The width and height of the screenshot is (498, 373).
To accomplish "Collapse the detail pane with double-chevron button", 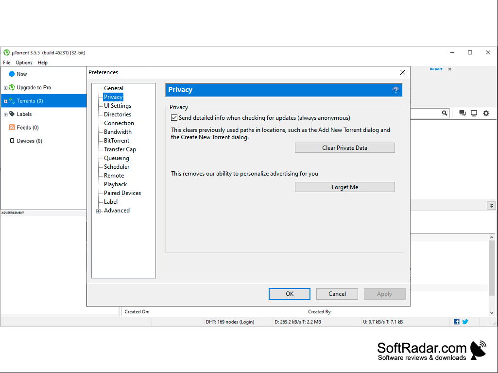I will [491, 206].
